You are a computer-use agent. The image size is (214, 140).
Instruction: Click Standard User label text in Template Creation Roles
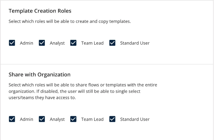point(135,43)
